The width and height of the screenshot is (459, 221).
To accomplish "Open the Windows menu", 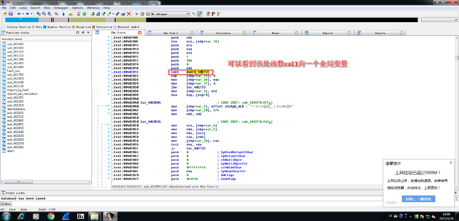I will (93, 8).
